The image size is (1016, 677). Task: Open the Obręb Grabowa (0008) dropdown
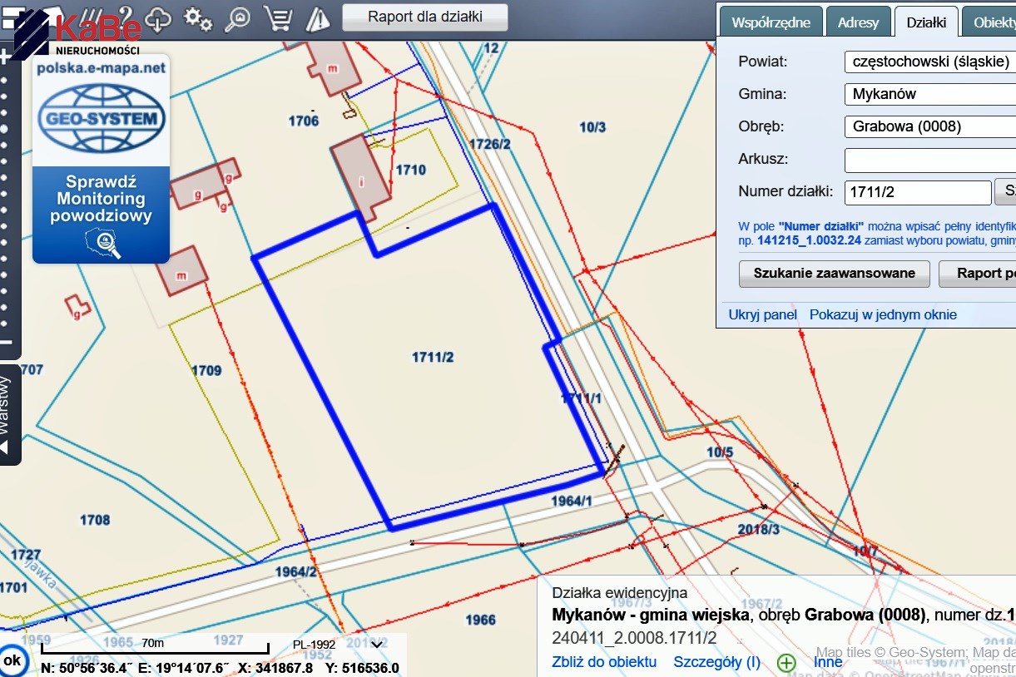[929, 126]
